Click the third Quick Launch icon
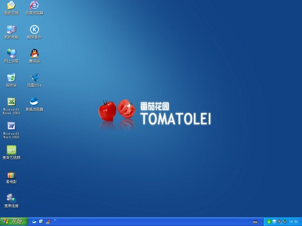The height and width of the screenshot is (226, 302). pyautogui.click(x=48, y=222)
